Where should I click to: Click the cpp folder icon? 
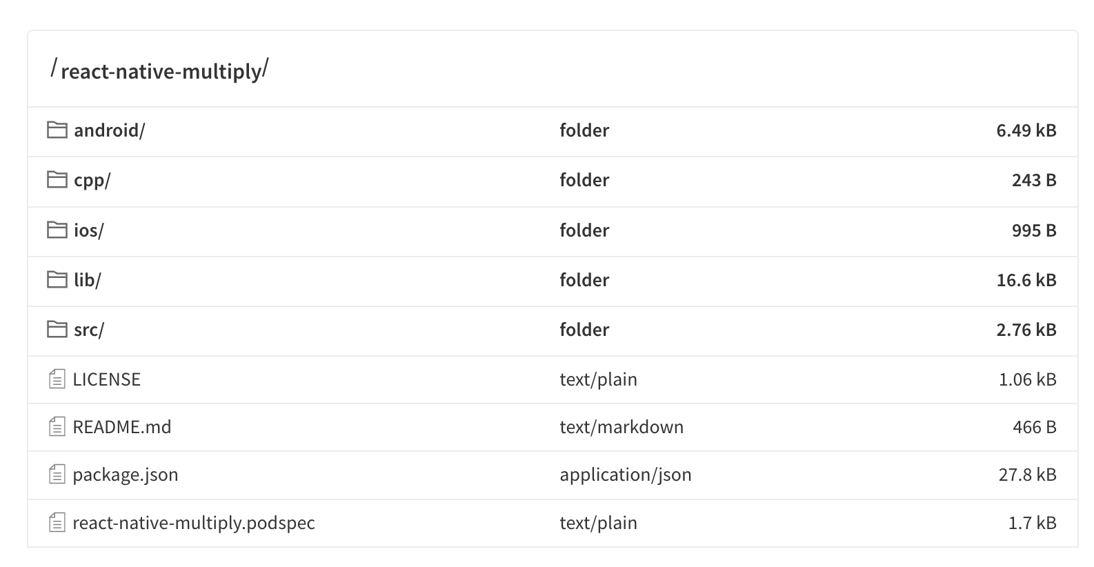57,180
